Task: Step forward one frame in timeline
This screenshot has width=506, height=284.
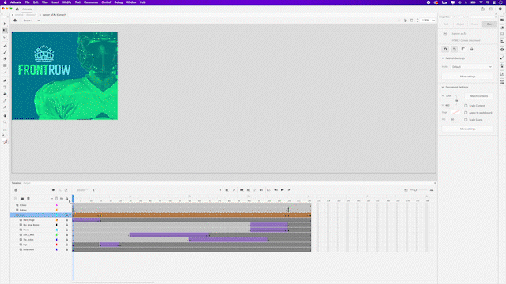Action: (289, 190)
